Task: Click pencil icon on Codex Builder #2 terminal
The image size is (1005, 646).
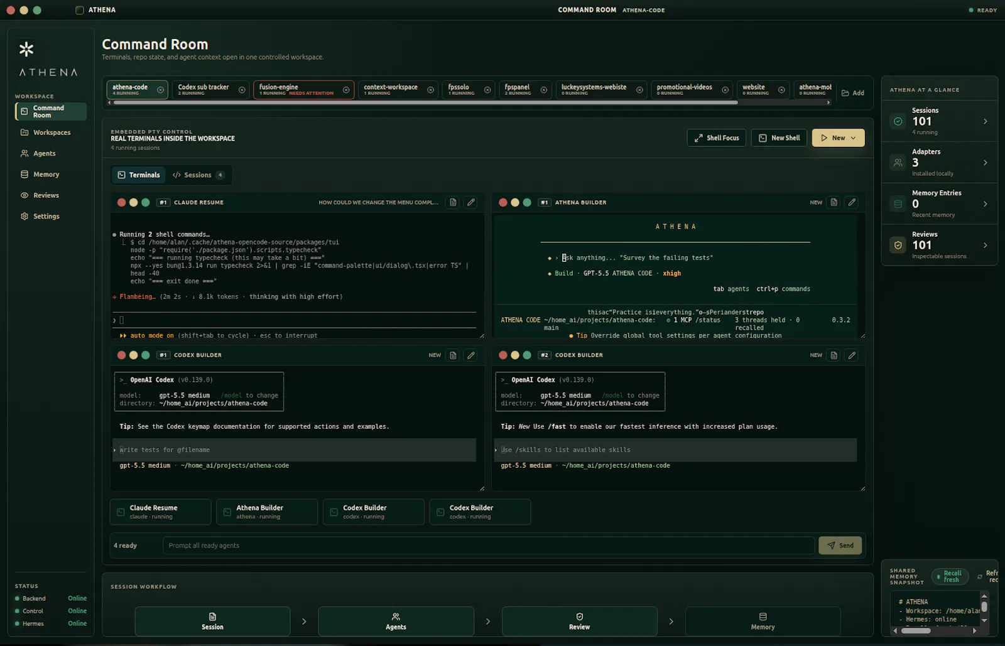Action: coord(852,355)
